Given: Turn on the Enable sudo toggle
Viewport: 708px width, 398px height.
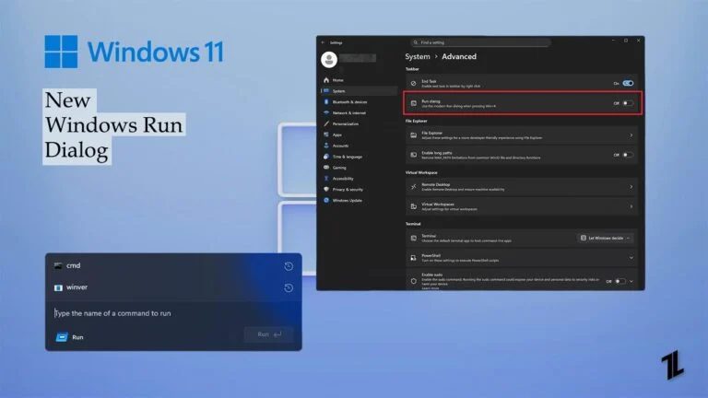Looking at the screenshot, I should [x=620, y=281].
